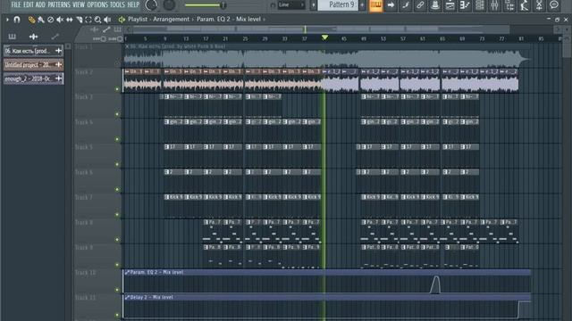Toggle the step editing icon
This screenshot has width=572, height=321.
click(406, 5)
